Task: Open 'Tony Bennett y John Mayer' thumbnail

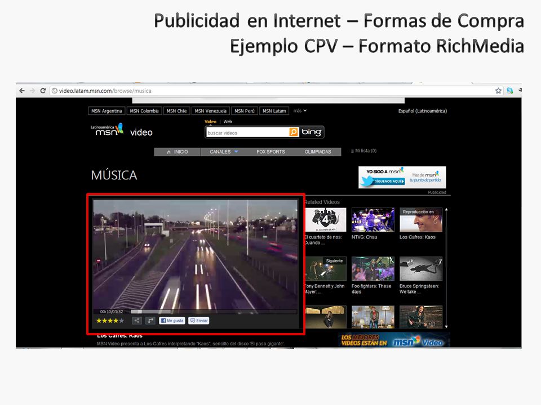Action: [x=326, y=269]
